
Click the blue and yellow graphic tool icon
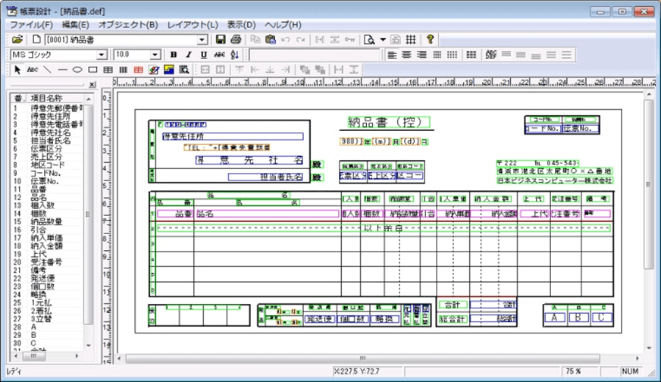click(x=169, y=70)
